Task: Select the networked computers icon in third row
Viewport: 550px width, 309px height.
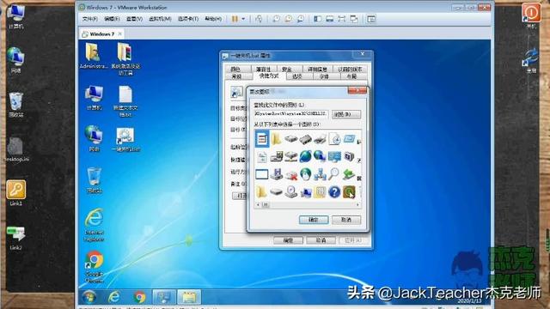Action: click(x=320, y=174)
